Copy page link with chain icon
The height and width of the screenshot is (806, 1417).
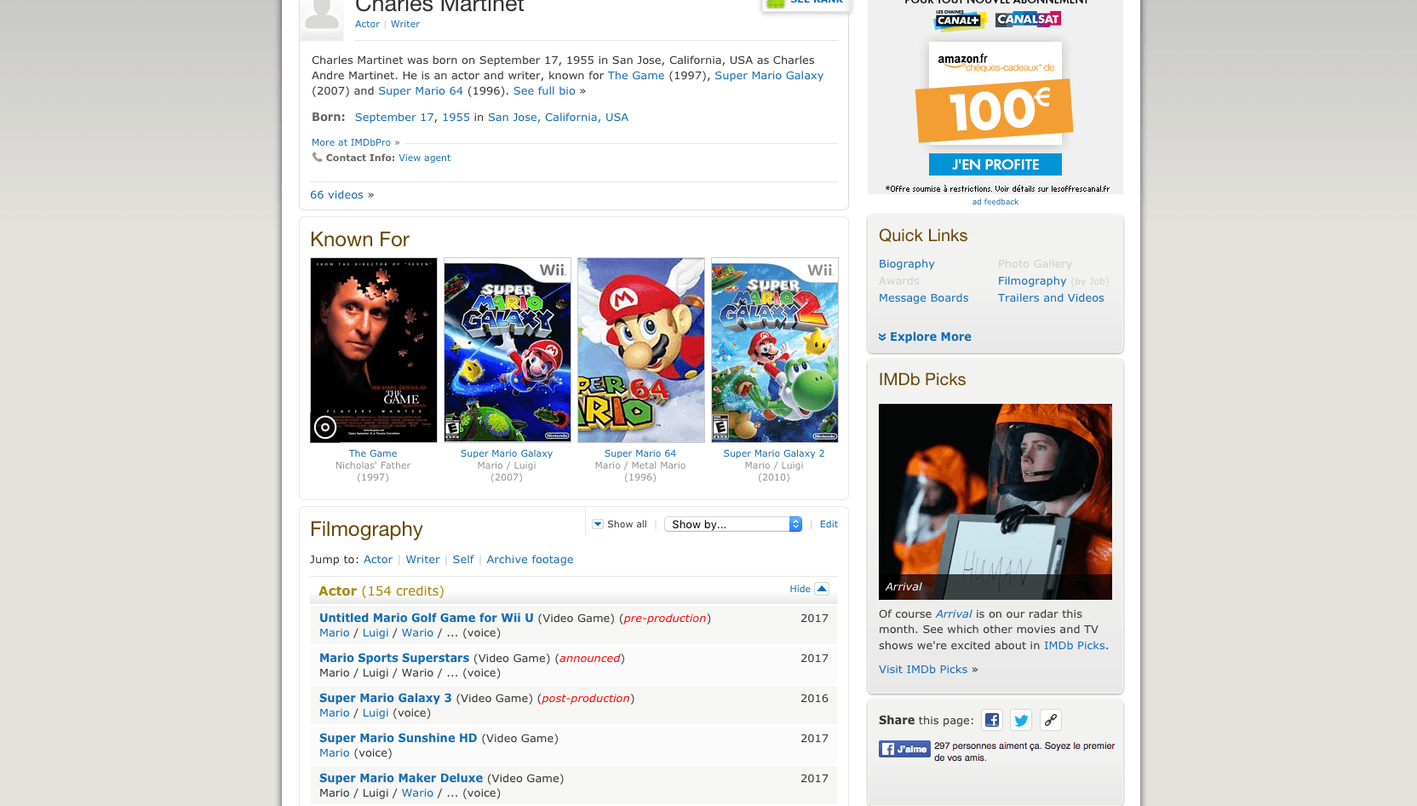[x=1051, y=721]
